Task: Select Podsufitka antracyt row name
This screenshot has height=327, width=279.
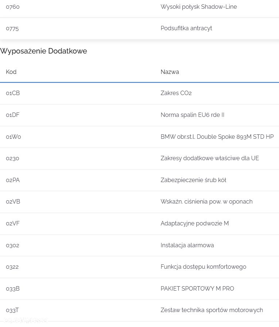Action: pos(186,28)
